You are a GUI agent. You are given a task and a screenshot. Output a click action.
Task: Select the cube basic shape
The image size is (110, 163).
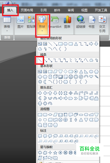(55, 77)
